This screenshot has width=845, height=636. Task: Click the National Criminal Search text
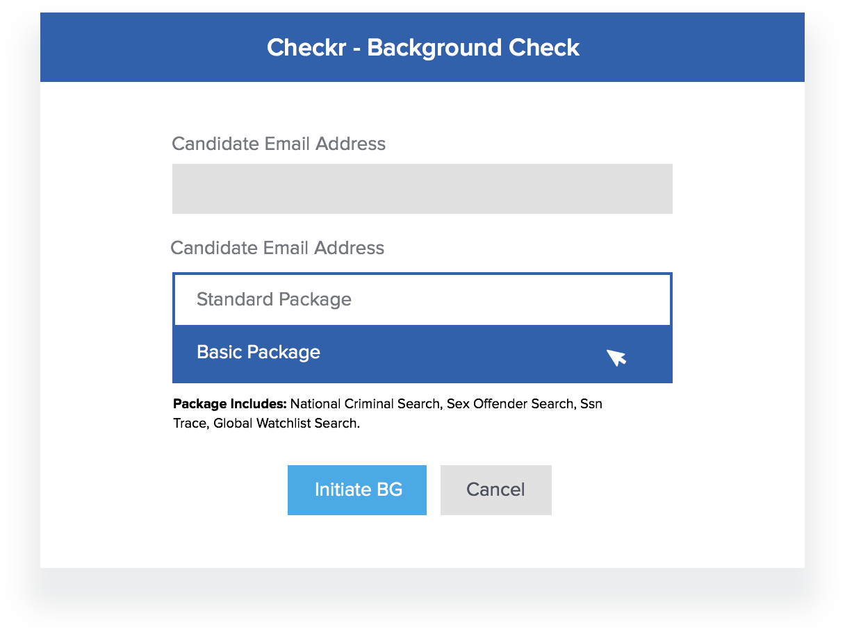(365, 403)
